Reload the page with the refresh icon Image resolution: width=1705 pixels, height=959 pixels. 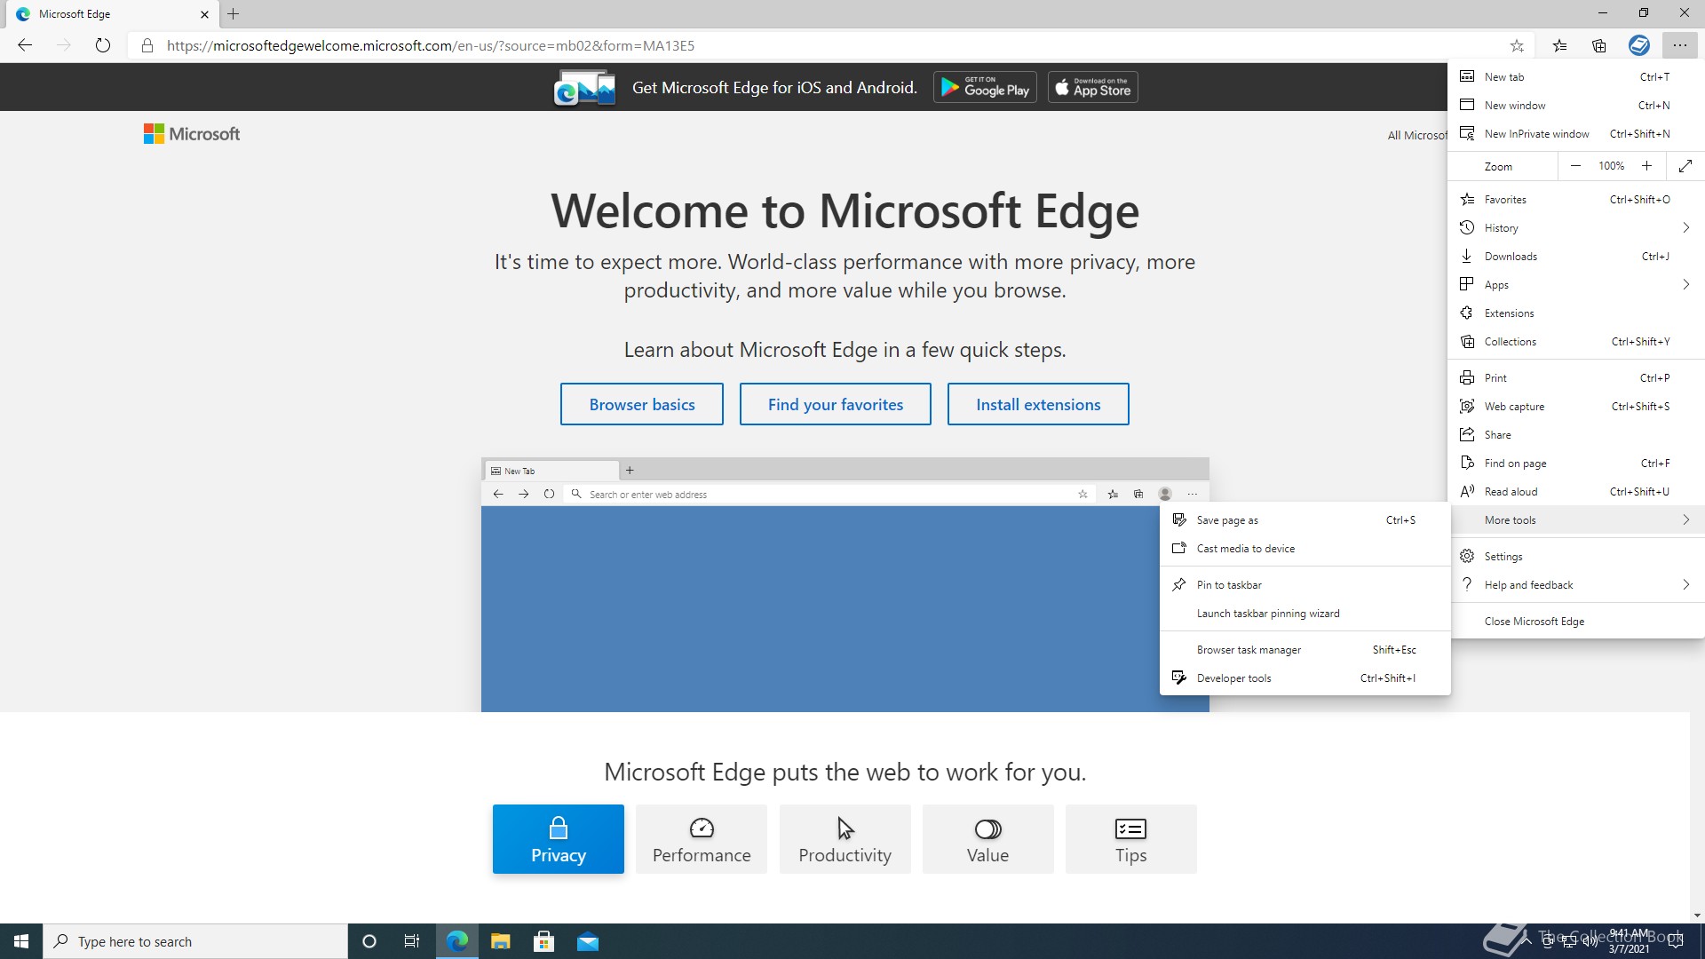point(103,45)
